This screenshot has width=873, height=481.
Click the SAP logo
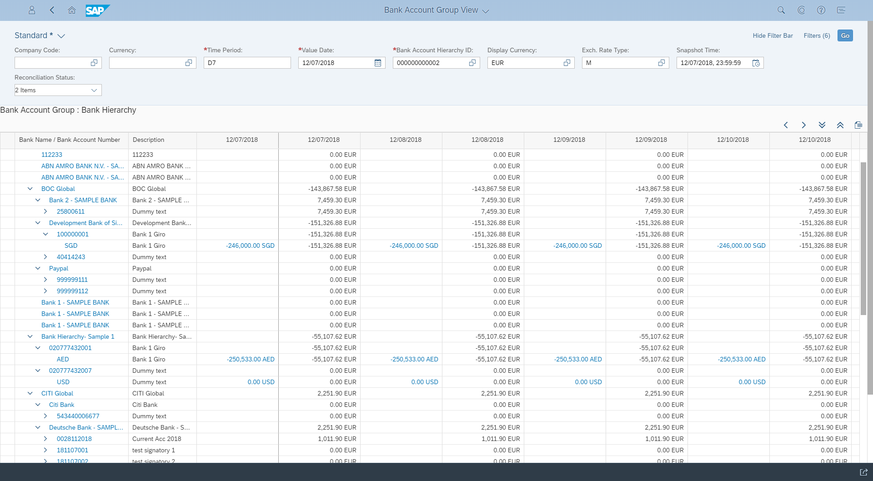[x=98, y=10]
